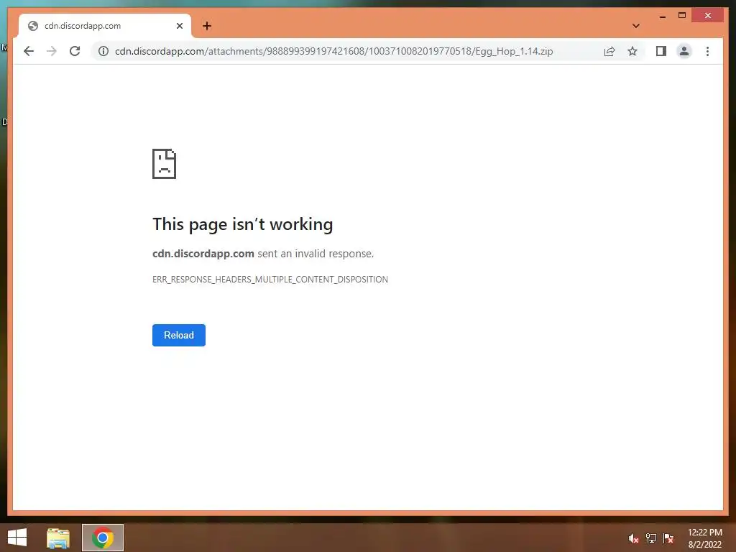
Task: Select the ERR_RESPONSE_HEADERS_MULTIPLE_CONTENT_DISPOSITION text
Action: [270, 280]
